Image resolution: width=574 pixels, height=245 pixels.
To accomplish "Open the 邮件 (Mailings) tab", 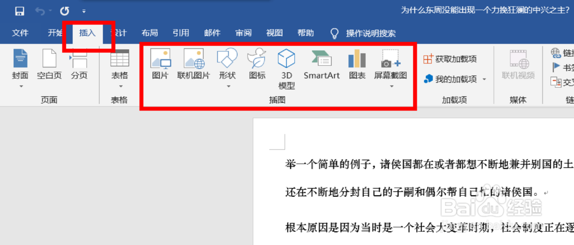I will (212, 33).
